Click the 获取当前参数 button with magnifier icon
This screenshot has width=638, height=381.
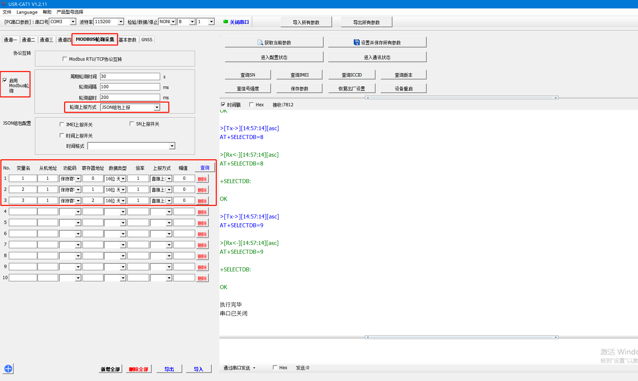(x=274, y=43)
